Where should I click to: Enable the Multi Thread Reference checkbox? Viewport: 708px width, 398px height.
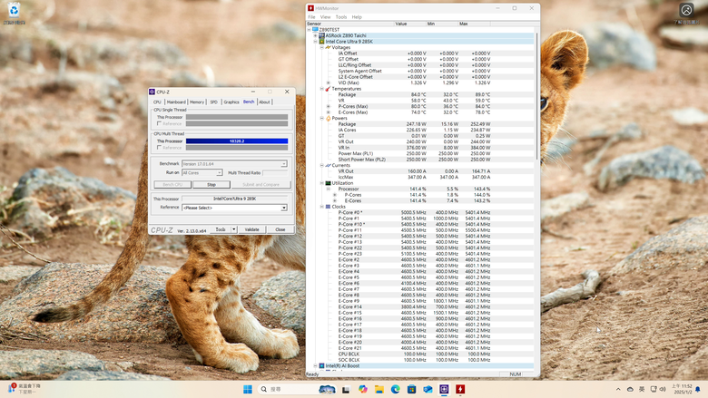point(159,148)
